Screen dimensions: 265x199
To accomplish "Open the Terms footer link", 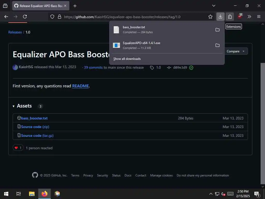I will point(75,175).
